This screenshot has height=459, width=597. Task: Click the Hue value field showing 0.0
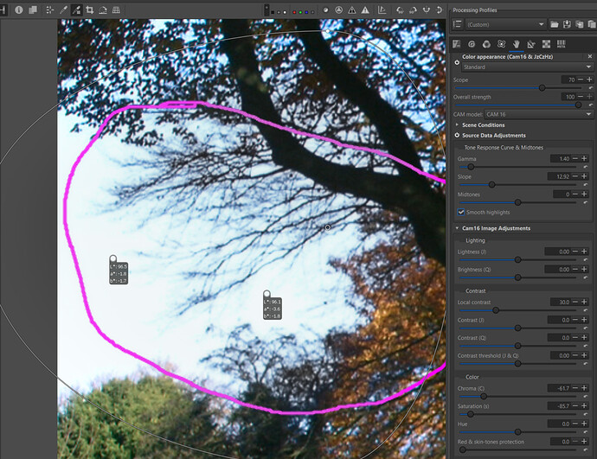coord(559,424)
